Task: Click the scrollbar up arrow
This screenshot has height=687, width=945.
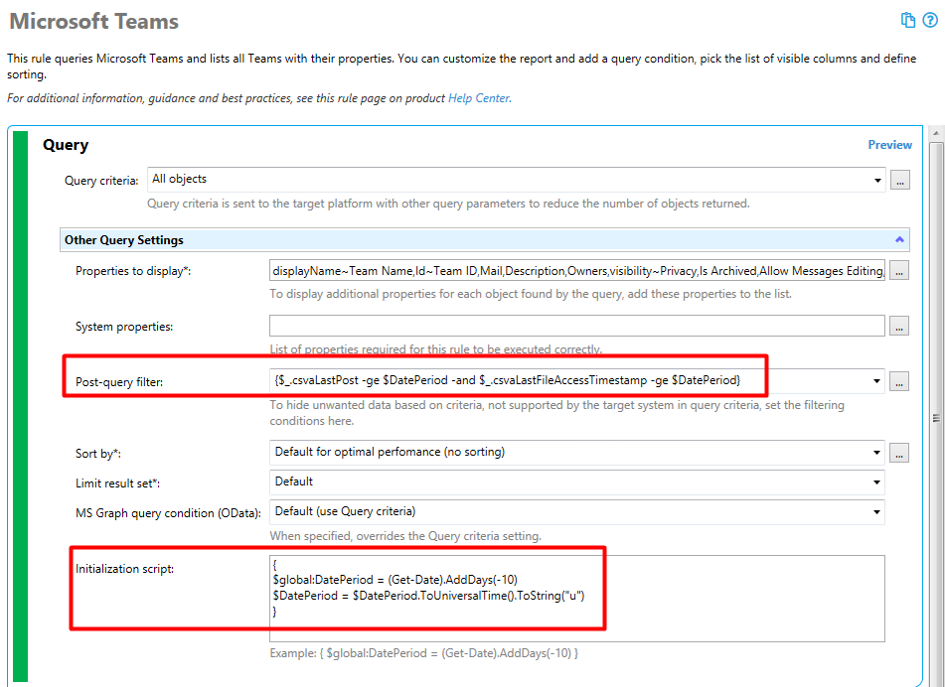Action: [936, 133]
